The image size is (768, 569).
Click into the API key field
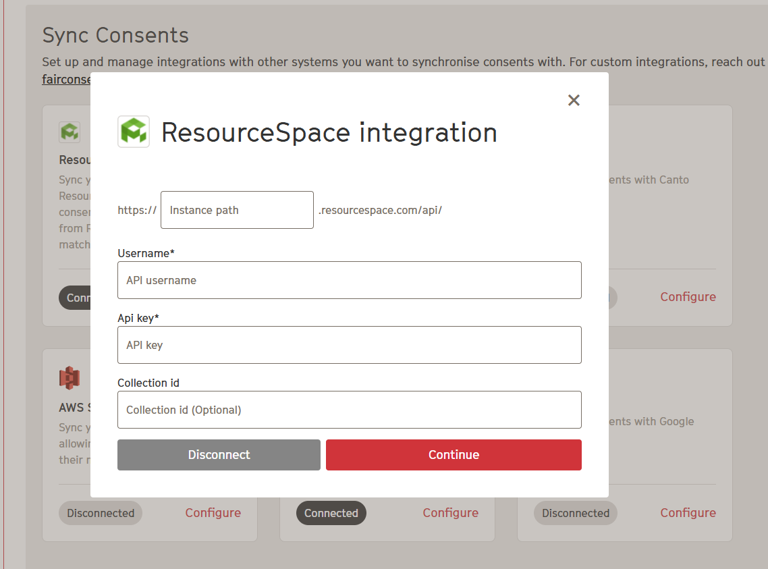349,345
